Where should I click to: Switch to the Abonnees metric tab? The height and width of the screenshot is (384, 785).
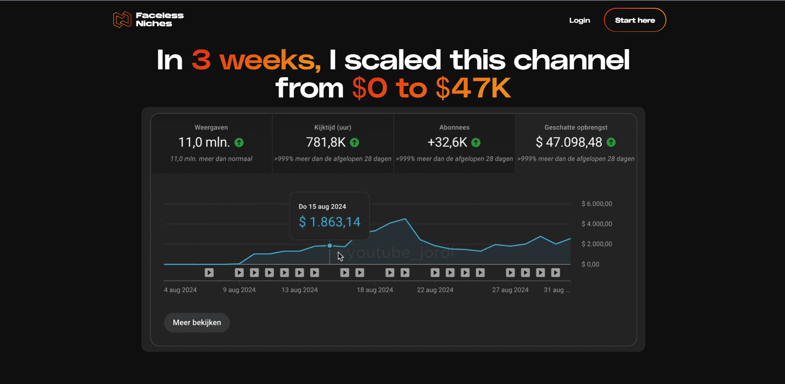coord(454,143)
